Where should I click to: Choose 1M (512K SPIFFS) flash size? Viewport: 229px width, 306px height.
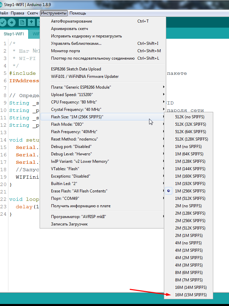click(189, 198)
